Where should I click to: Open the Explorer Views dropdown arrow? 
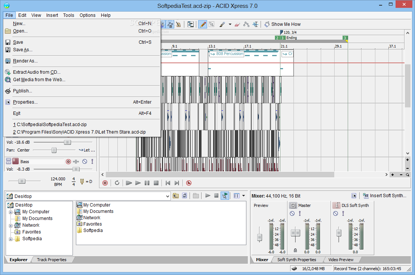coord(243,196)
